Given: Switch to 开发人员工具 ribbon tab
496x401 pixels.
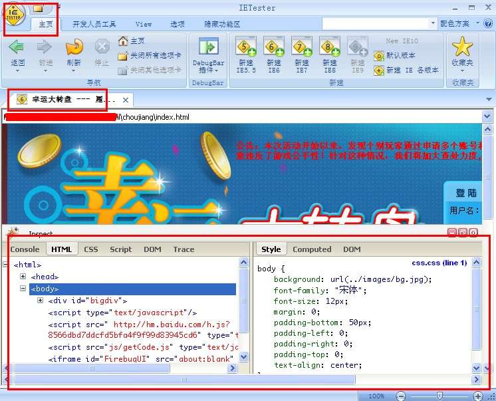Looking at the screenshot, I should click(94, 24).
